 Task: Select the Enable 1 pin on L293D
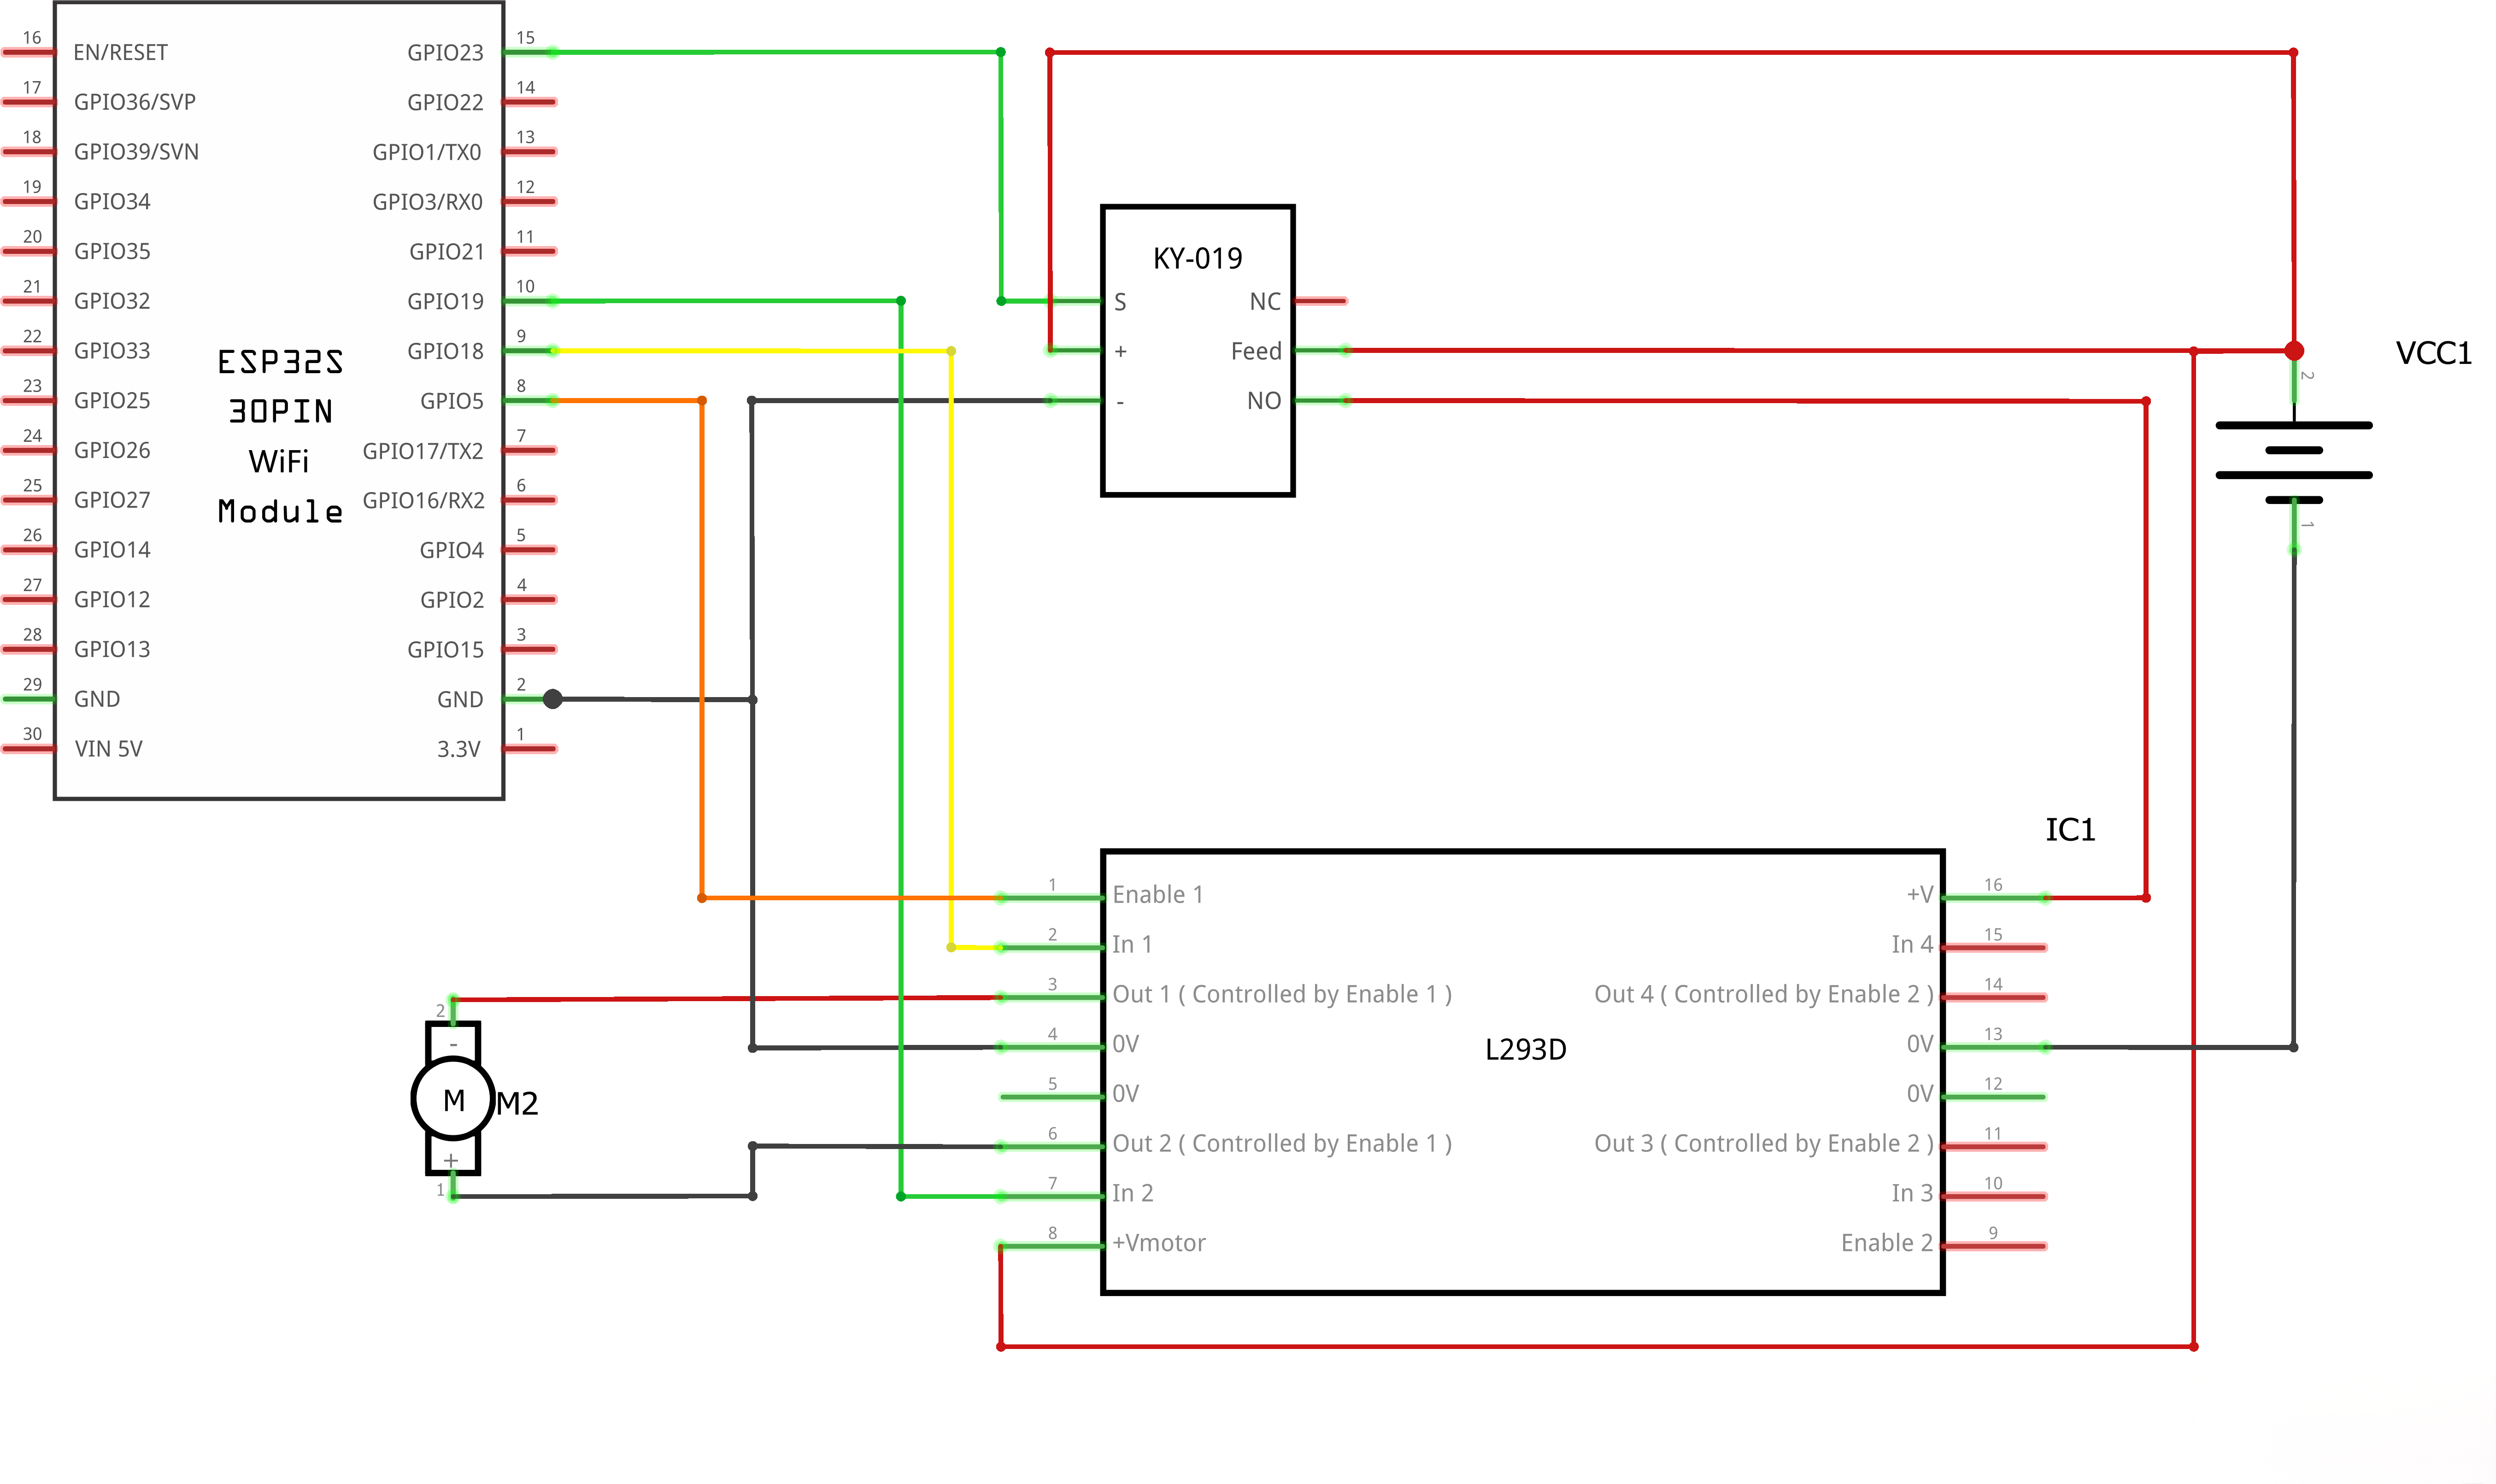tap(1157, 894)
